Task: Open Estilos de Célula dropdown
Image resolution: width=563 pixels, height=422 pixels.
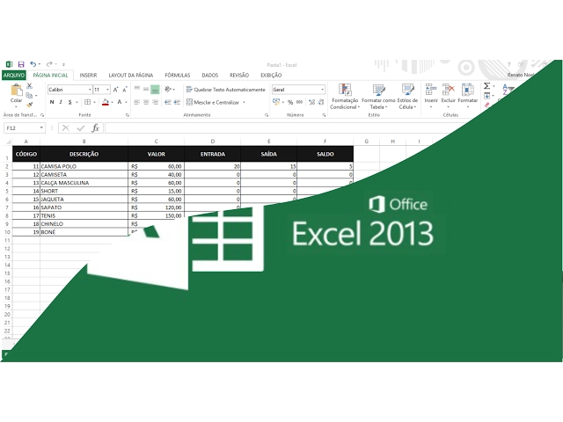Action: [407, 97]
